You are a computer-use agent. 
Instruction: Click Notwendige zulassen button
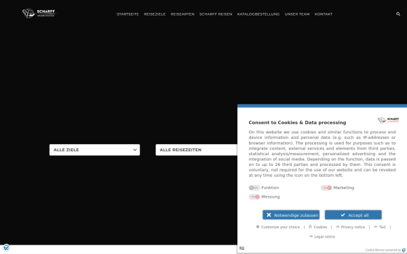pos(291,215)
